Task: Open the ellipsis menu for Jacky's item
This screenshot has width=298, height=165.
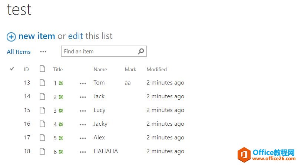Action: [83, 124]
